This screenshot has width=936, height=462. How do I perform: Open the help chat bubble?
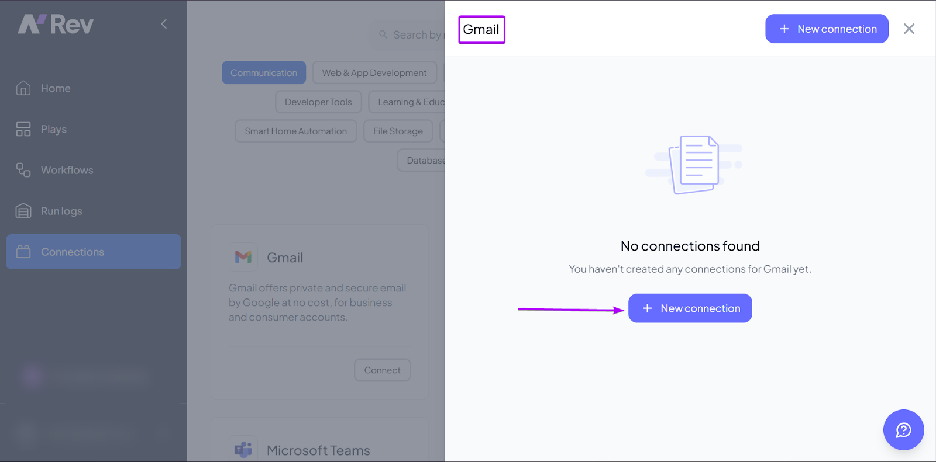coord(904,430)
